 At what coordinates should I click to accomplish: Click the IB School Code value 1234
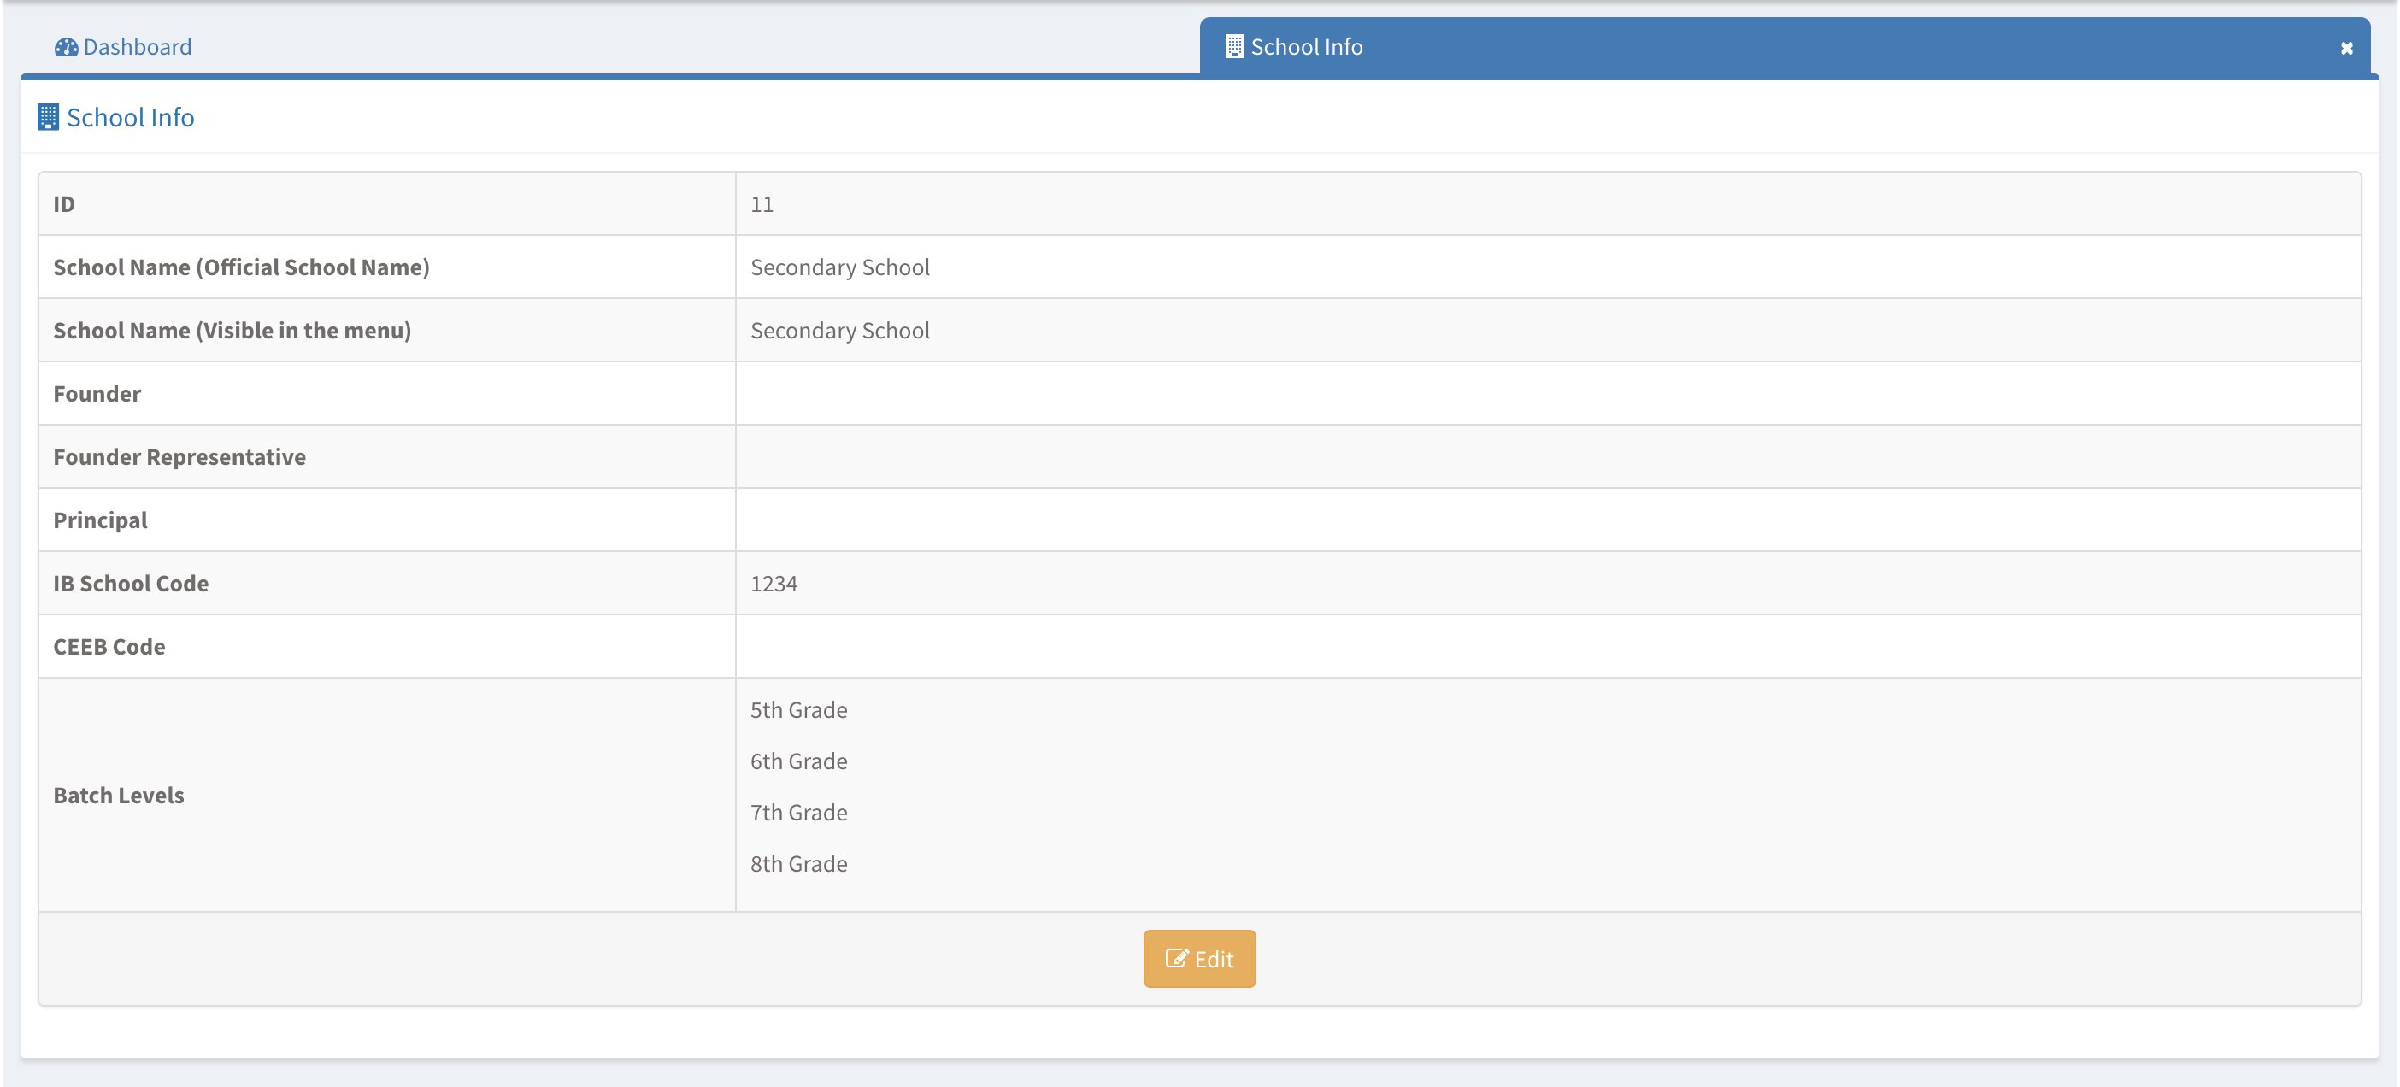(x=774, y=583)
